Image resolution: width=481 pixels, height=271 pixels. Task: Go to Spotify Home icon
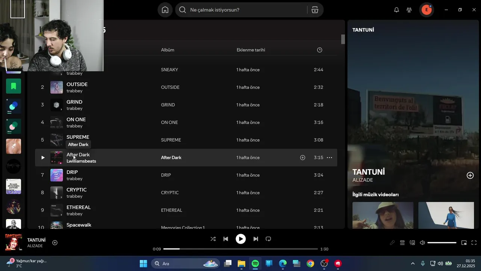click(x=165, y=10)
